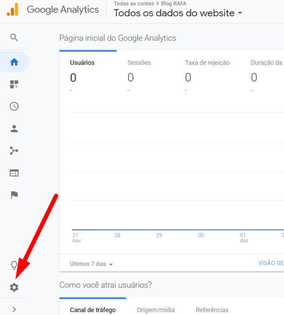Click the 'Google Analytics' title text

63,9
